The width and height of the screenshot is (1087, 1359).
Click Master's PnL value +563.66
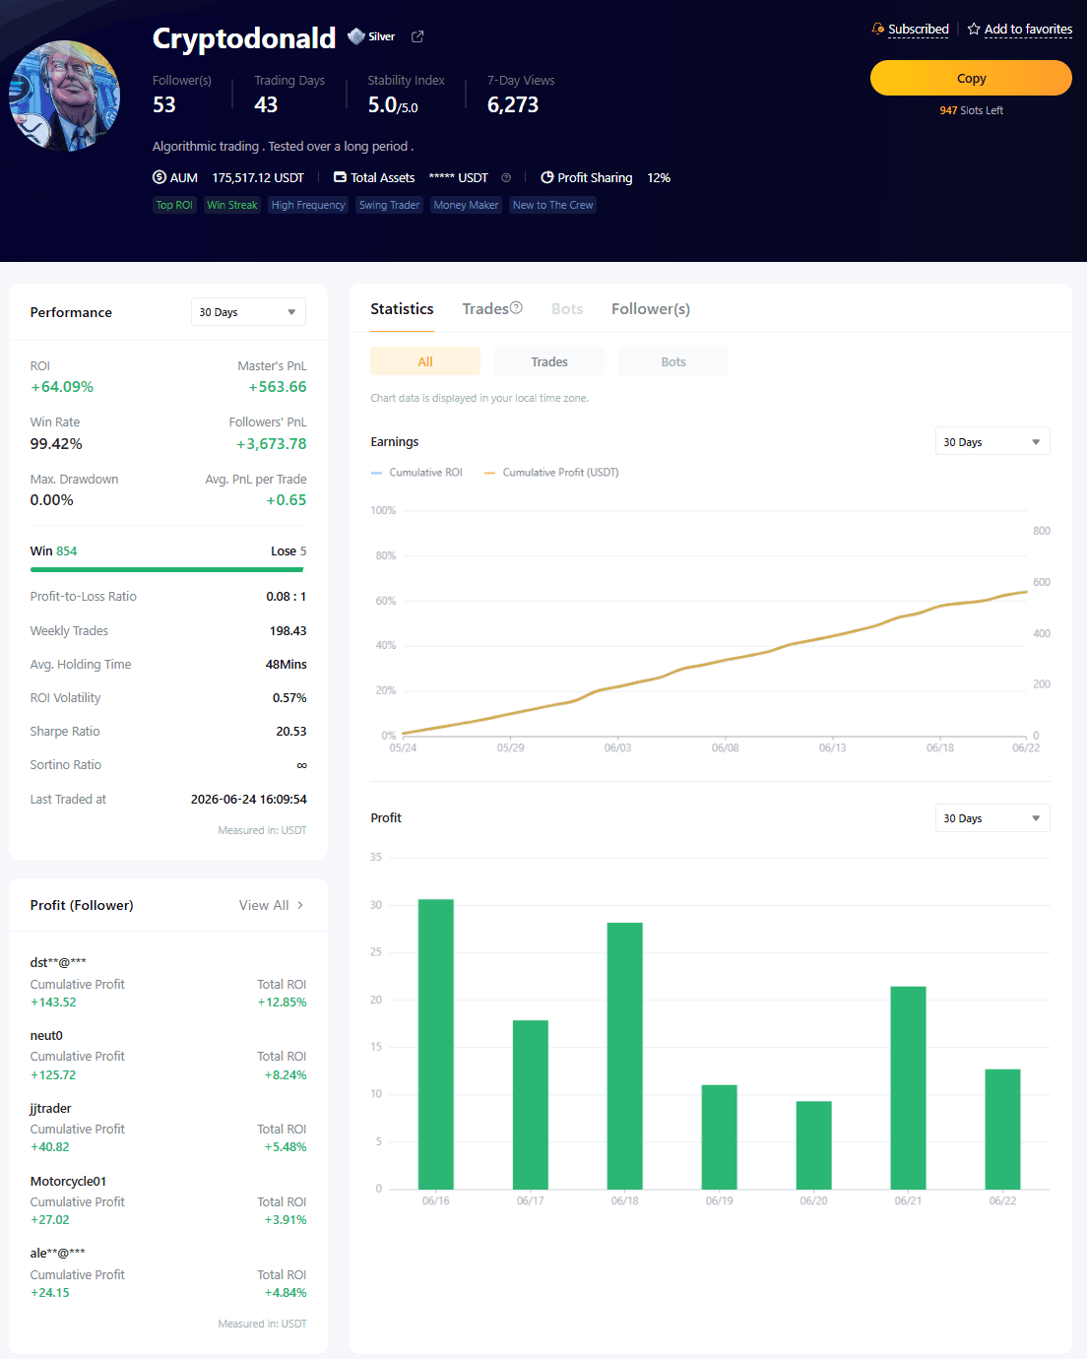click(x=278, y=387)
